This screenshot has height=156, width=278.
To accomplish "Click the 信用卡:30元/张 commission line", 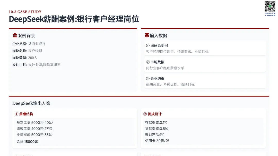I will [x=157, y=141].
